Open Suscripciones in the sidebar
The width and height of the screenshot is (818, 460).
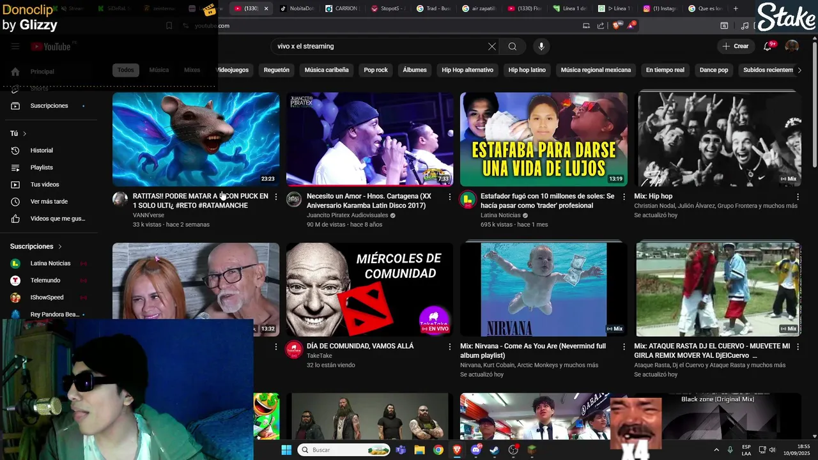pyautogui.click(x=49, y=105)
